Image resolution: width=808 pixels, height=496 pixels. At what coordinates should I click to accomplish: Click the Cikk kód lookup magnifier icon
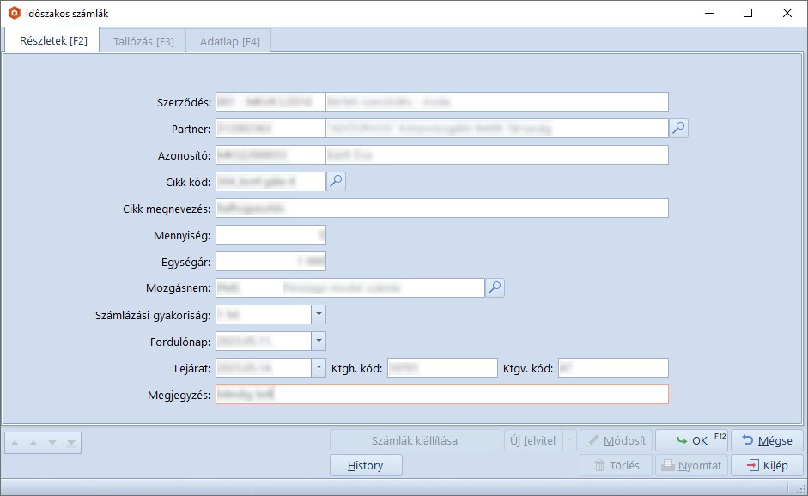pyautogui.click(x=337, y=181)
